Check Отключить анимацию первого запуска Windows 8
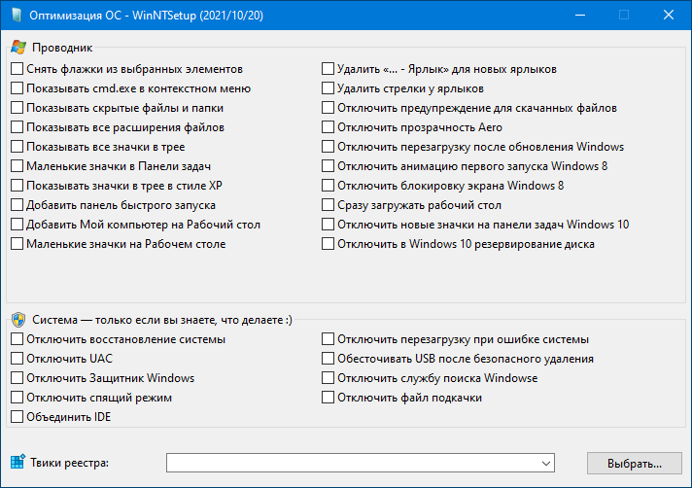The width and height of the screenshot is (692, 488). point(328,166)
